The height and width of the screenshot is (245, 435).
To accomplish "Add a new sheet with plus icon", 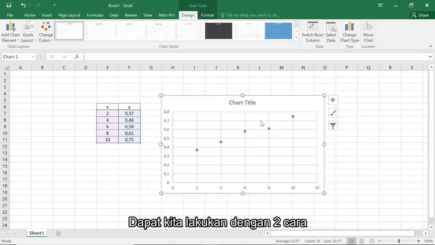I will pyautogui.click(x=58, y=233).
